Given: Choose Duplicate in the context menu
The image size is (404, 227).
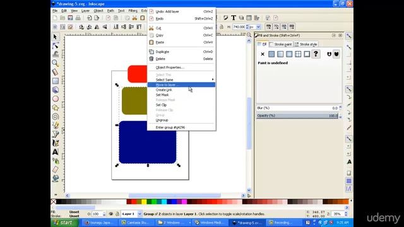Looking at the screenshot, I should pyautogui.click(x=181, y=52).
